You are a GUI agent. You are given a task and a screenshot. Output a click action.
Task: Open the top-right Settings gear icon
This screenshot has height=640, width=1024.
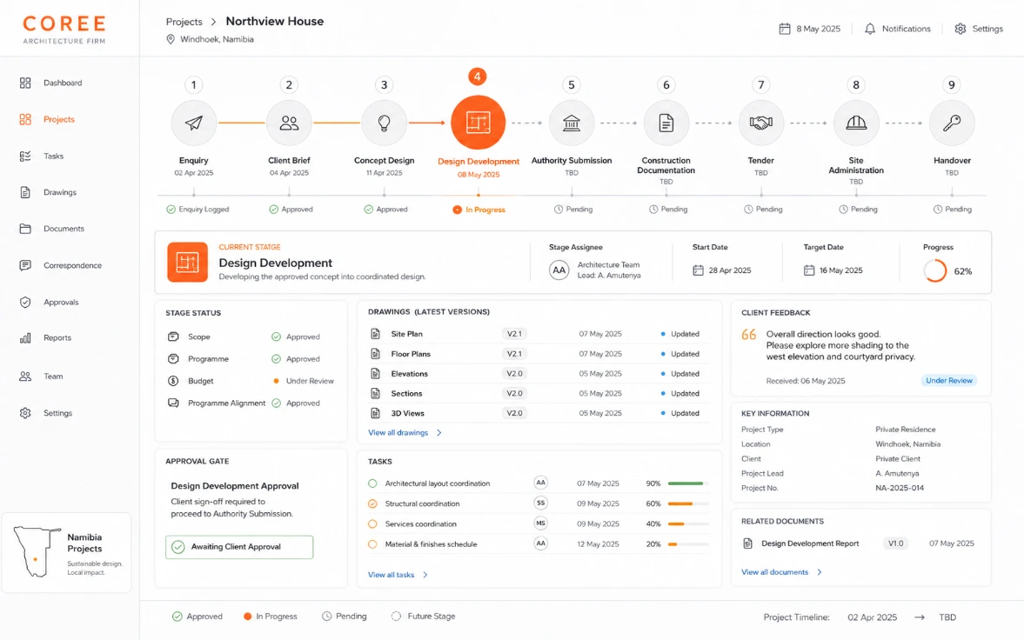click(x=960, y=29)
